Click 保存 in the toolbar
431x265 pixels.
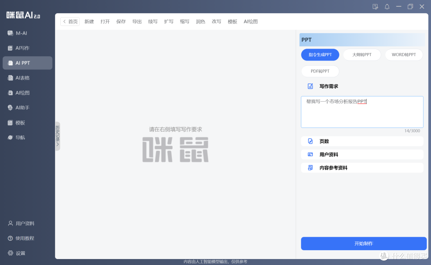pos(121,22)
